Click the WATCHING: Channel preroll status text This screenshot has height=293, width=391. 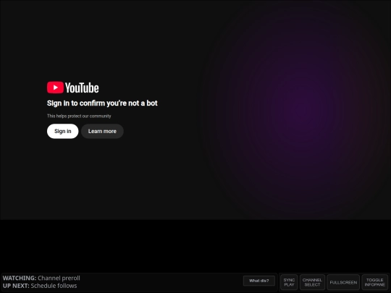click(41, 278)
